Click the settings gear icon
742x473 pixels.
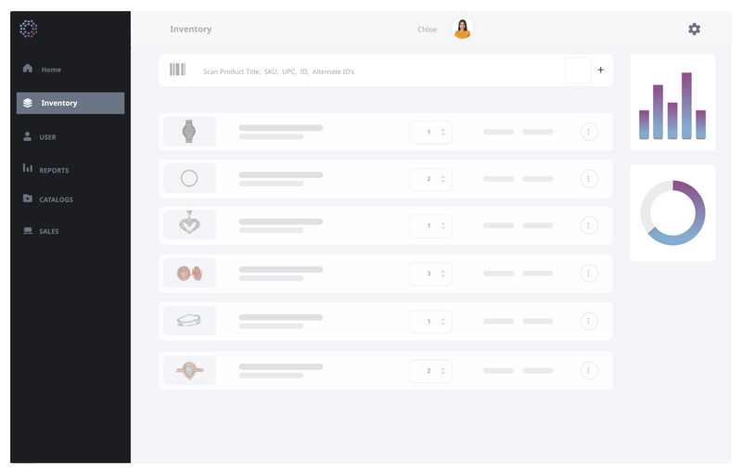(x=694, y=30)
